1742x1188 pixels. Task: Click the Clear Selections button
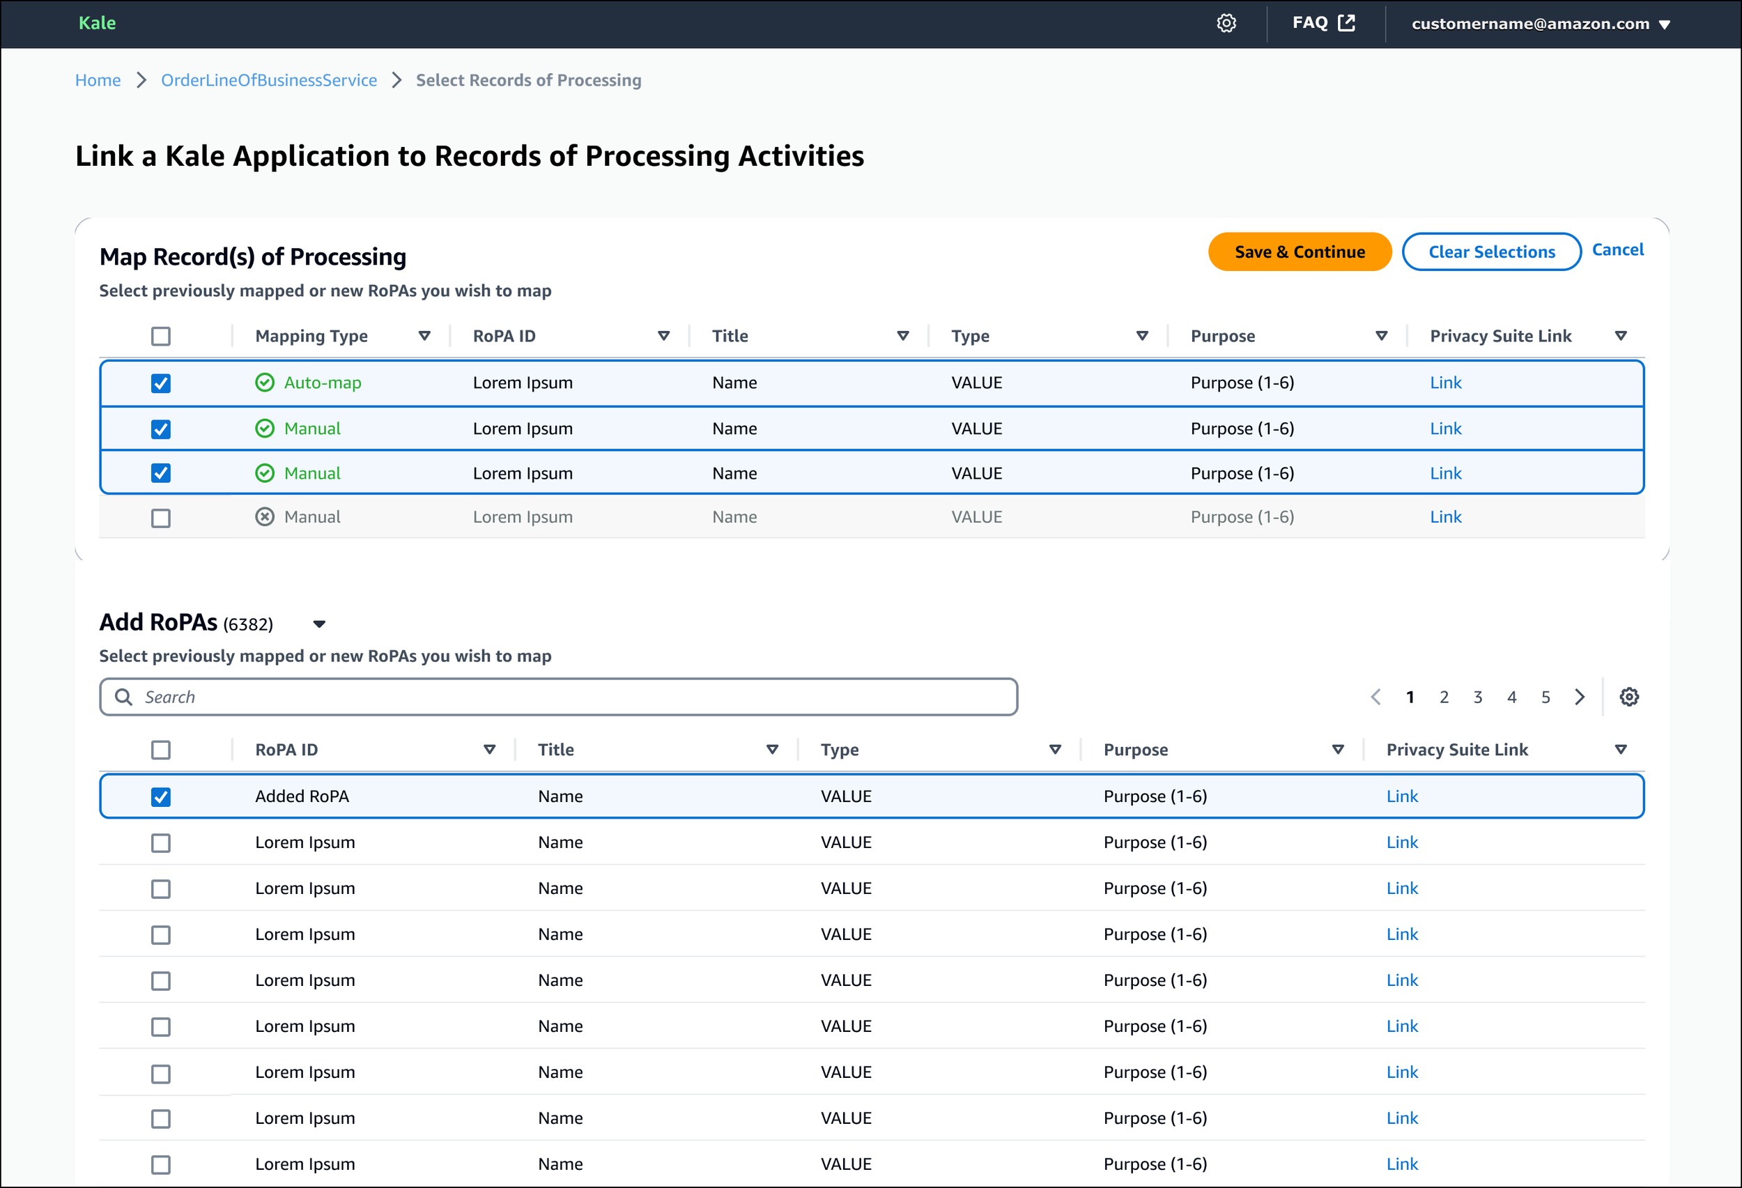pos(1491,252)
